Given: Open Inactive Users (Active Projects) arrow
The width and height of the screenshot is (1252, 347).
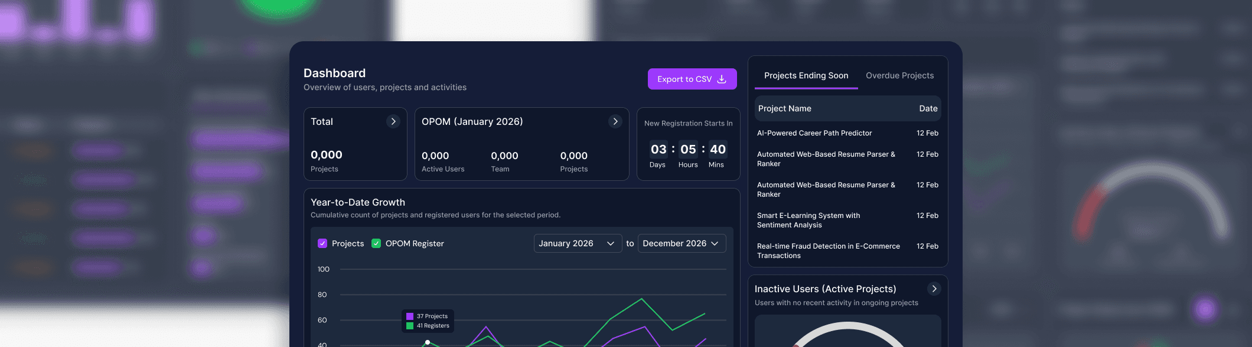Looking at the screenshot, I should point(934,289).
